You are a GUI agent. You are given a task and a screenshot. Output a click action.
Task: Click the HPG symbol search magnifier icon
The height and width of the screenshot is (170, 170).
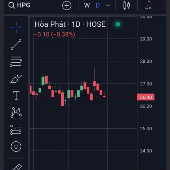(12, 5)
